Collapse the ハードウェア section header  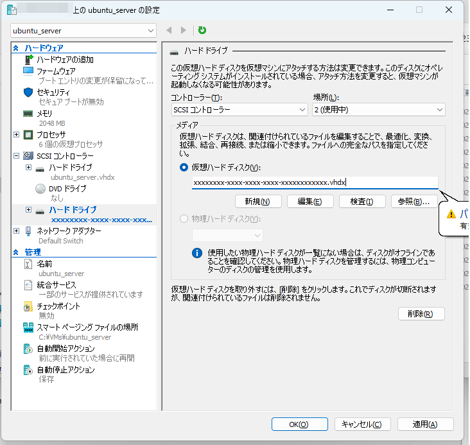16,48
